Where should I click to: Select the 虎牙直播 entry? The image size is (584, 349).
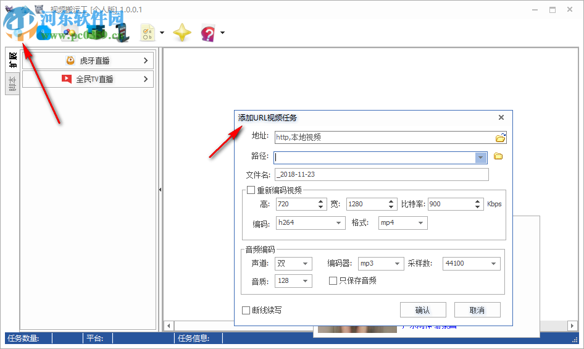(88, 61)
